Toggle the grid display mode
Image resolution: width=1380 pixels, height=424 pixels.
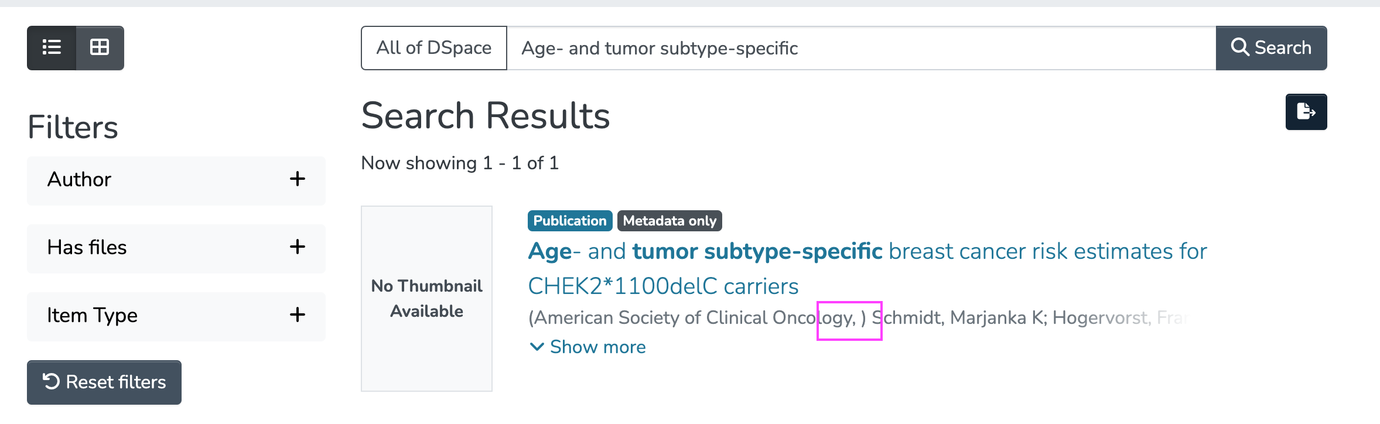tap(99, 48)
